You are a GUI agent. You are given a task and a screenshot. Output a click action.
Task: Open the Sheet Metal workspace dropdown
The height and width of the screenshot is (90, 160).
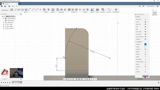tap(5, 10)
